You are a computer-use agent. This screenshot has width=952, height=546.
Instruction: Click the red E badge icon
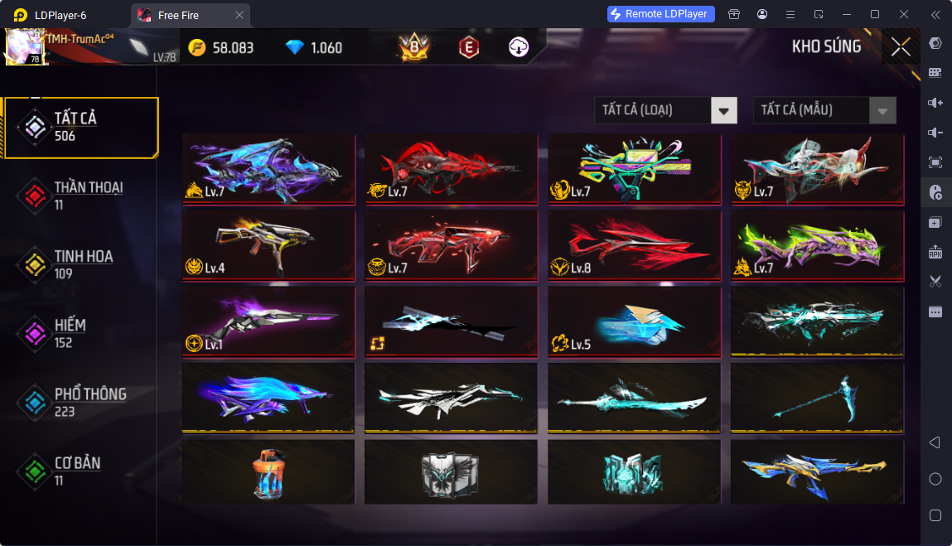(469, 47)
